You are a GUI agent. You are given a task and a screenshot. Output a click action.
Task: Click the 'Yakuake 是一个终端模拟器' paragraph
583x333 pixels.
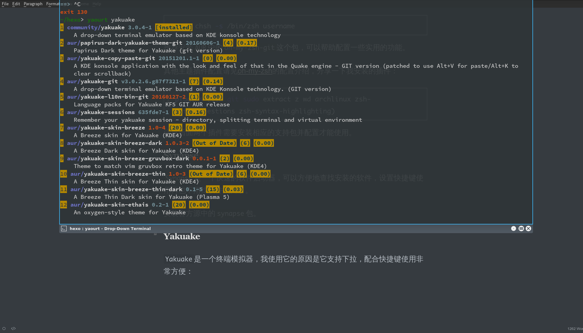[293, 265]
